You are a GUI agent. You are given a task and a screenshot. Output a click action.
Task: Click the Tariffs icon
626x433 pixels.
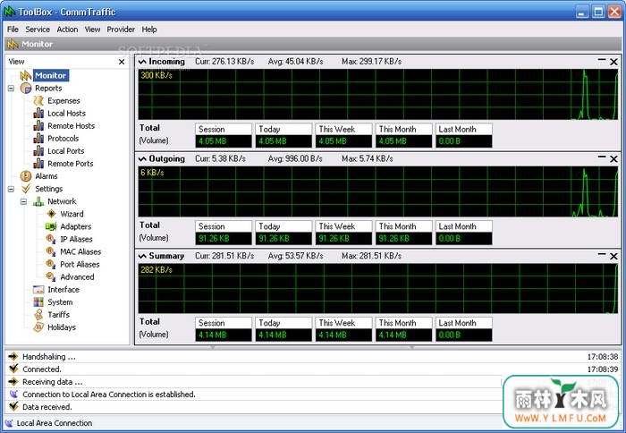38,314
